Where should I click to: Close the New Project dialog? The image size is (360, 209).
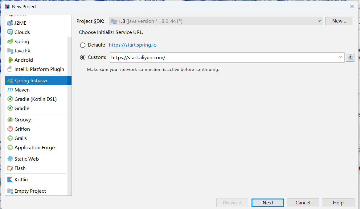click(x=352, y=6)
